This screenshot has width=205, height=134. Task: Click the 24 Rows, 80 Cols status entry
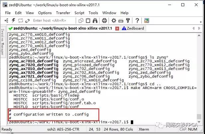click(118, 129)
